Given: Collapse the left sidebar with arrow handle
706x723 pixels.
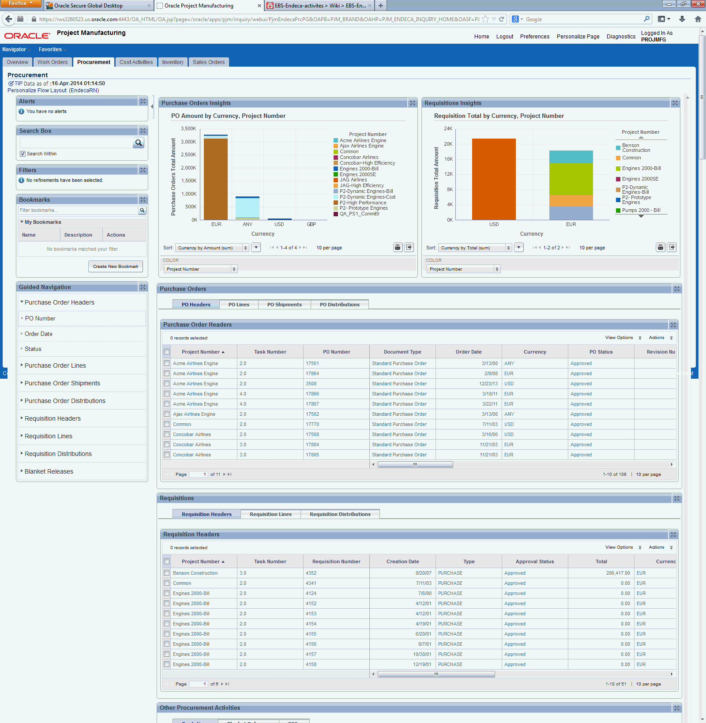Looking at the screenshot, I should tap(152, 106).
